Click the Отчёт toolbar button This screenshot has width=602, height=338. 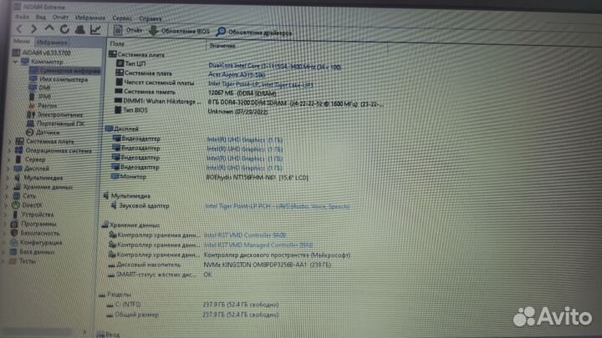tap(128, 30)
